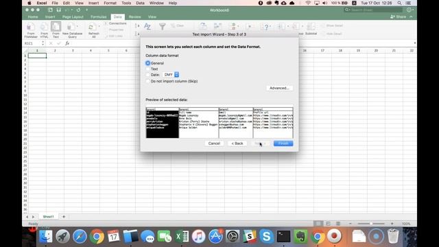The height and width of the screenshot is (247, 439).
Task: Click the Name Box showing R1C1
Action: click(32, 43)
